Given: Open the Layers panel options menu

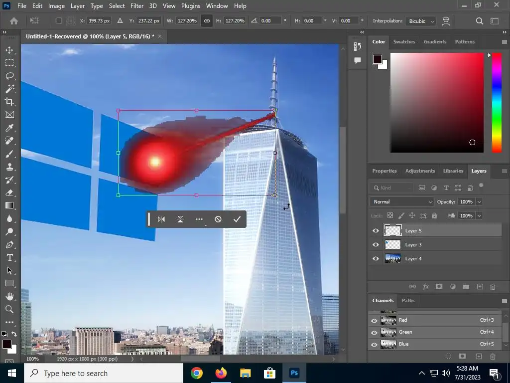Looking at the screenshot, I should (504, 172).
